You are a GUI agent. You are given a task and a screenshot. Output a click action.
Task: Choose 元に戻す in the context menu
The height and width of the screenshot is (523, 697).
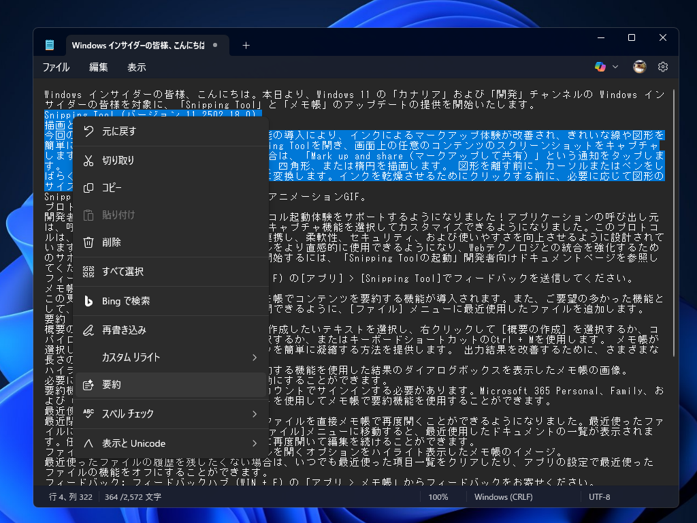click(171, 131)
